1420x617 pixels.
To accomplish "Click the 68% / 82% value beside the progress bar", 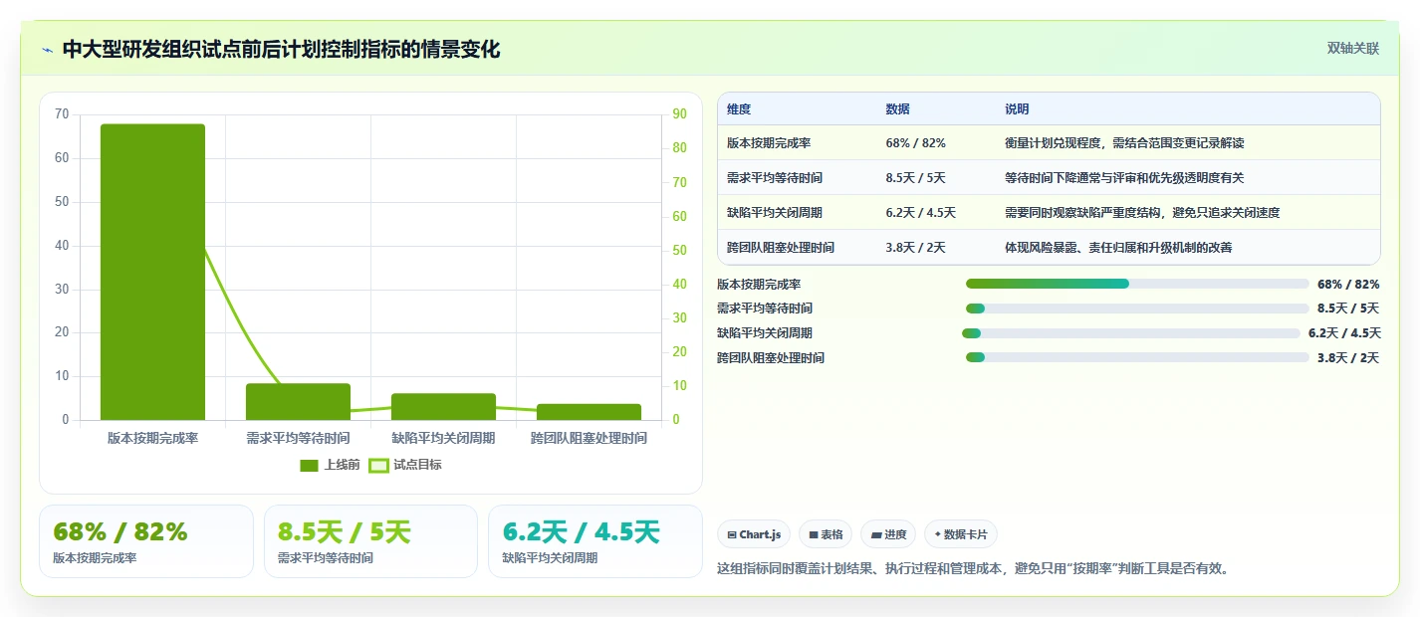I will [1348, 285].
